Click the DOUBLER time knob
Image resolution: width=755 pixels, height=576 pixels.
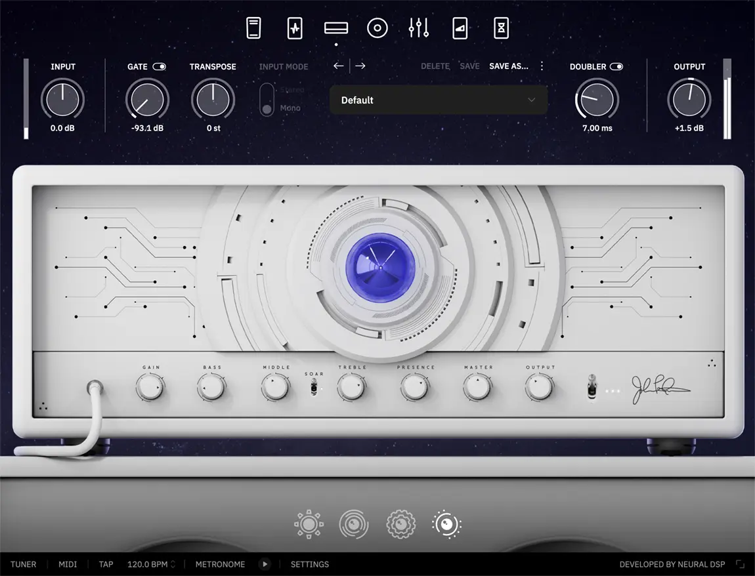click(x=597, y=100)
